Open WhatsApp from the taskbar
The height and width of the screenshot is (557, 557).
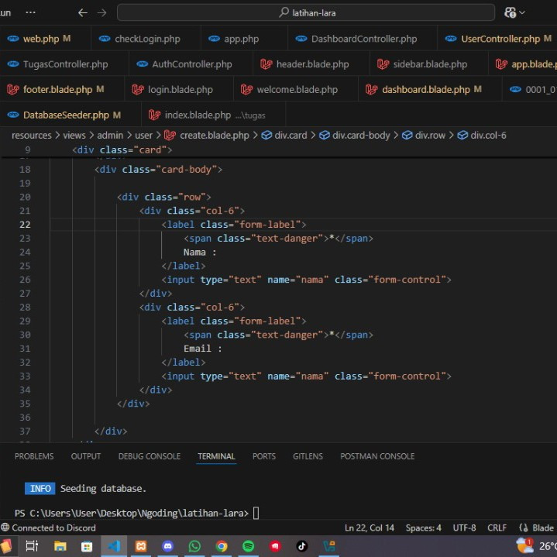194,546
